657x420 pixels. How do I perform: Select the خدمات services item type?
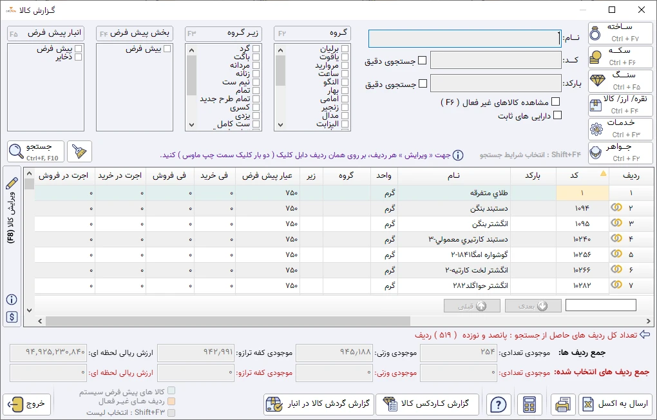(620, 129)
